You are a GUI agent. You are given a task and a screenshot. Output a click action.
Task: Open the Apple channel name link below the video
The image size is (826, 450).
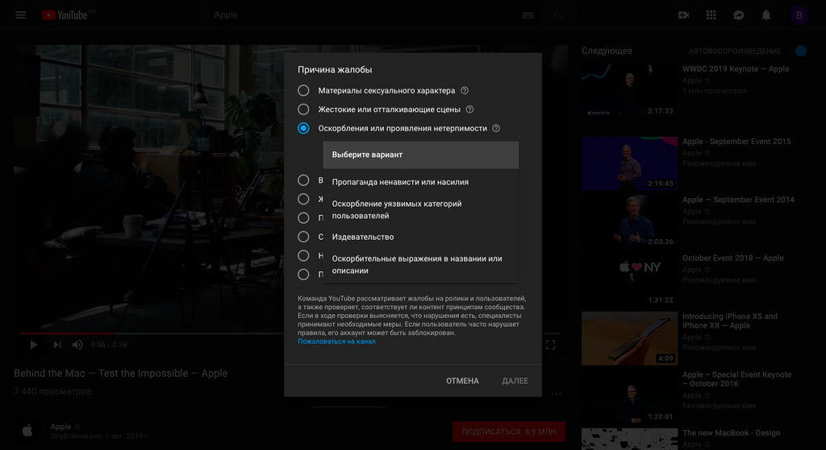pyautogui.click(x=60, y=427)
